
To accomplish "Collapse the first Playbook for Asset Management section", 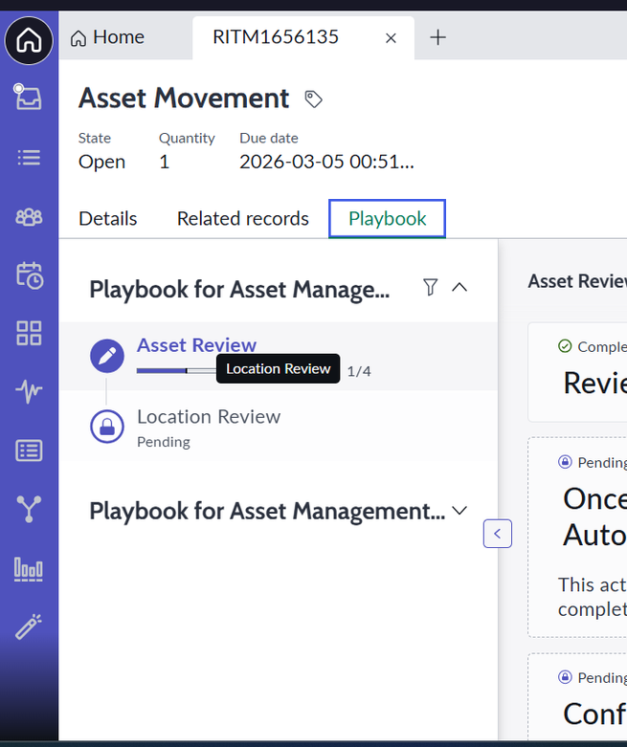I will pos(459,287).
